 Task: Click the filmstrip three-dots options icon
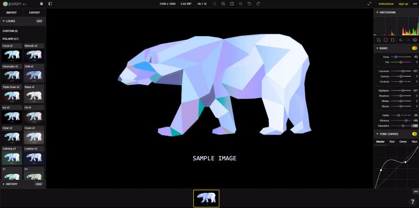[416, 191]
